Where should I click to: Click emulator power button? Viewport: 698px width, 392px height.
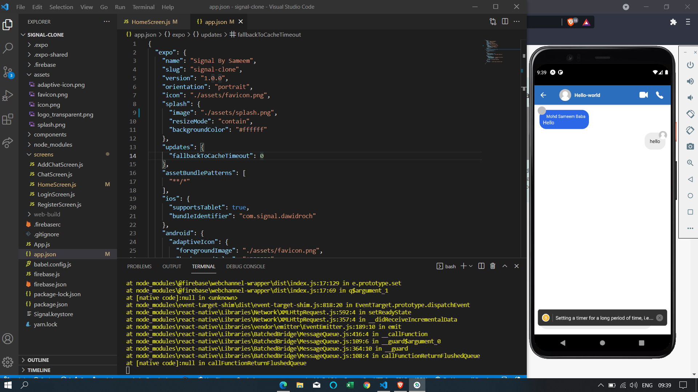click(690, 65)
